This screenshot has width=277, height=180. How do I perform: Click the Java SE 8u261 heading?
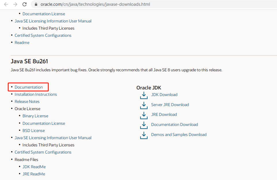pos(29,61)
